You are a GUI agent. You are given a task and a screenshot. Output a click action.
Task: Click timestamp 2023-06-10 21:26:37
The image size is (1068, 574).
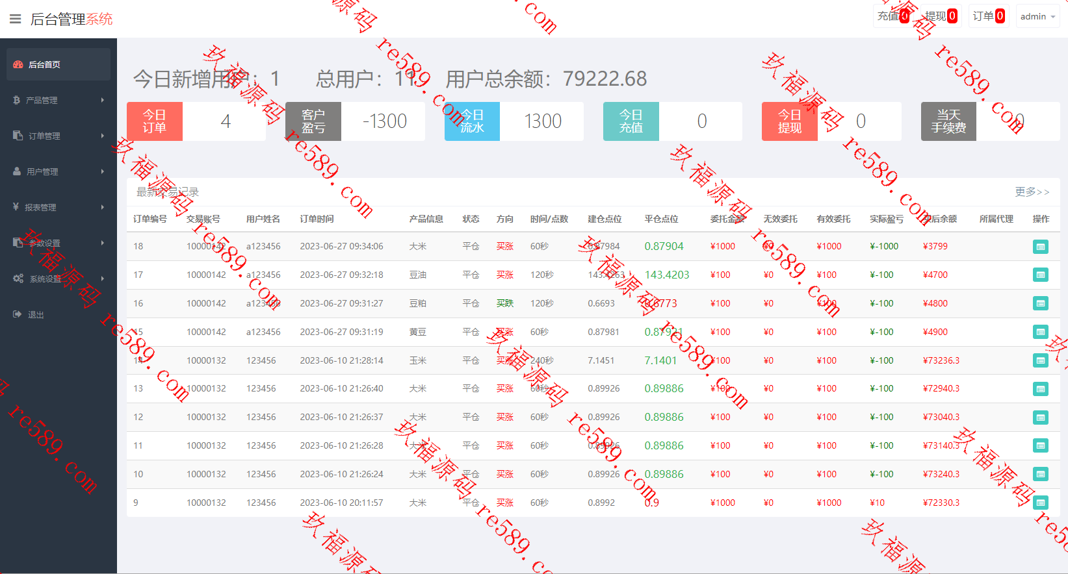coord(341,417)
